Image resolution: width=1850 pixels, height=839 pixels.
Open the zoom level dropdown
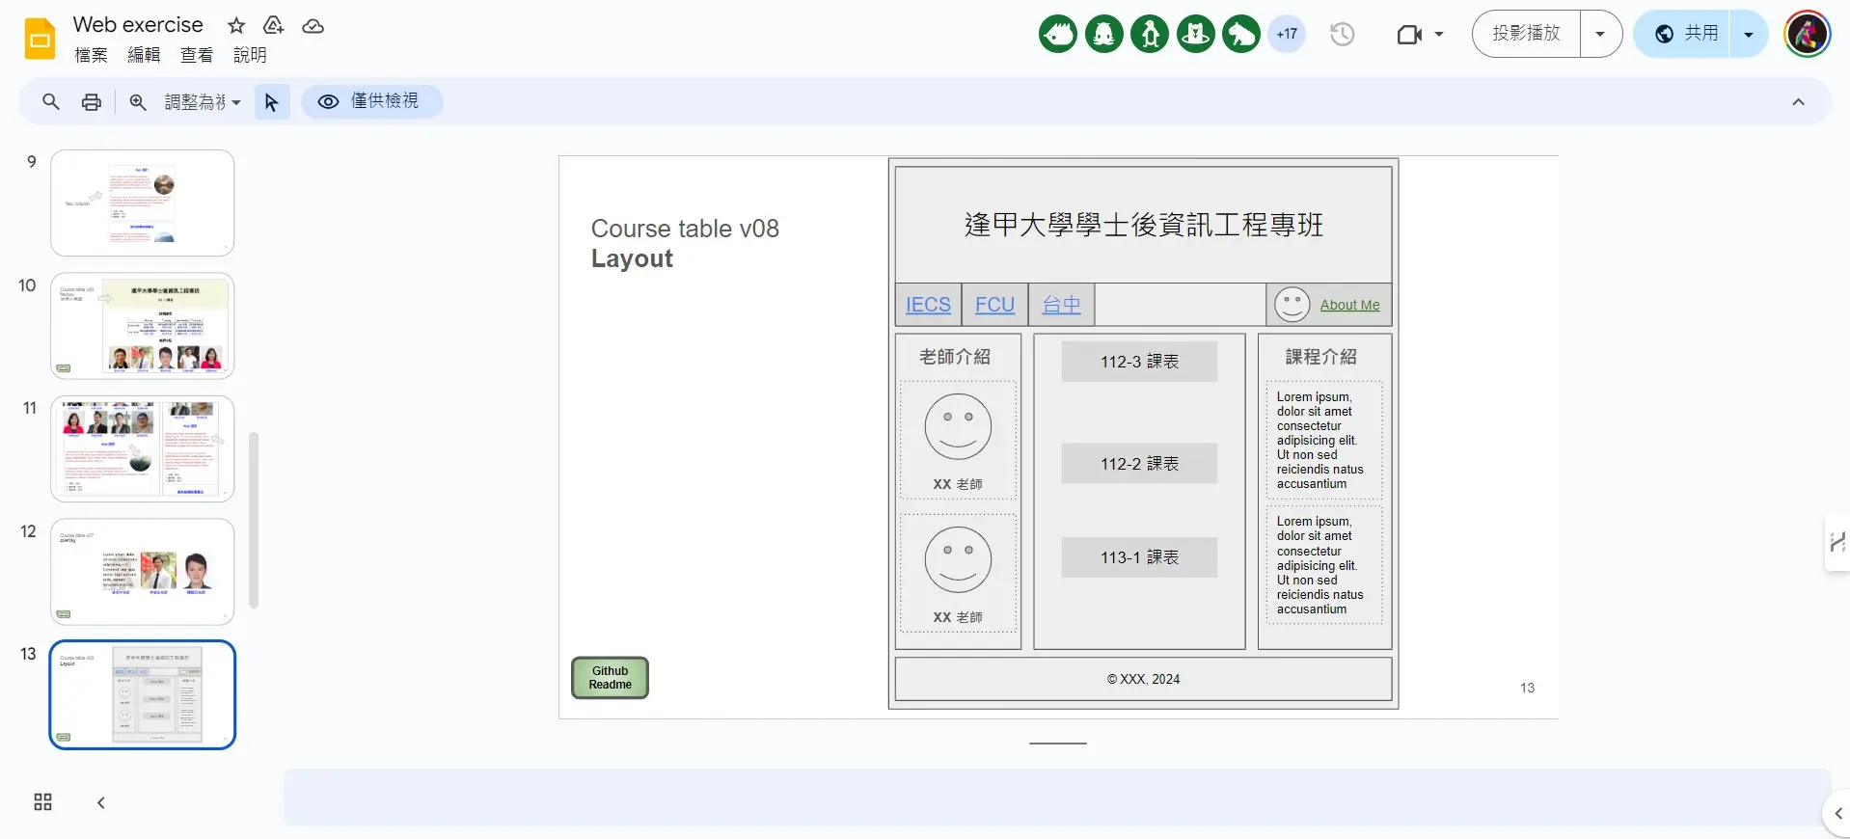[x=203, y=101]
